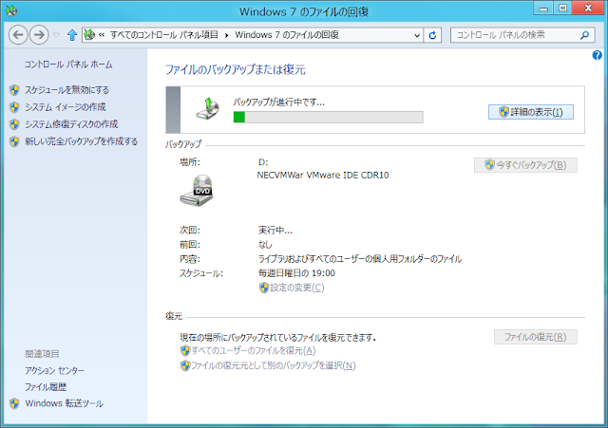Select the heading ファイルのバックアップまたは復元

(x=236, y=69)
